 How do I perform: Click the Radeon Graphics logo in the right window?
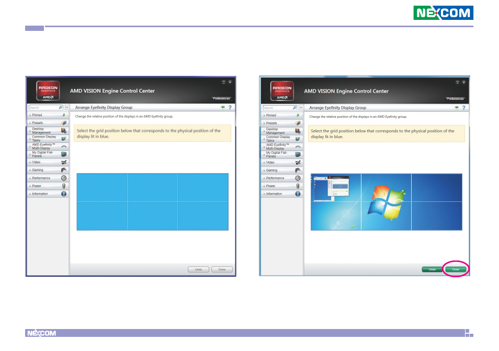282,91
